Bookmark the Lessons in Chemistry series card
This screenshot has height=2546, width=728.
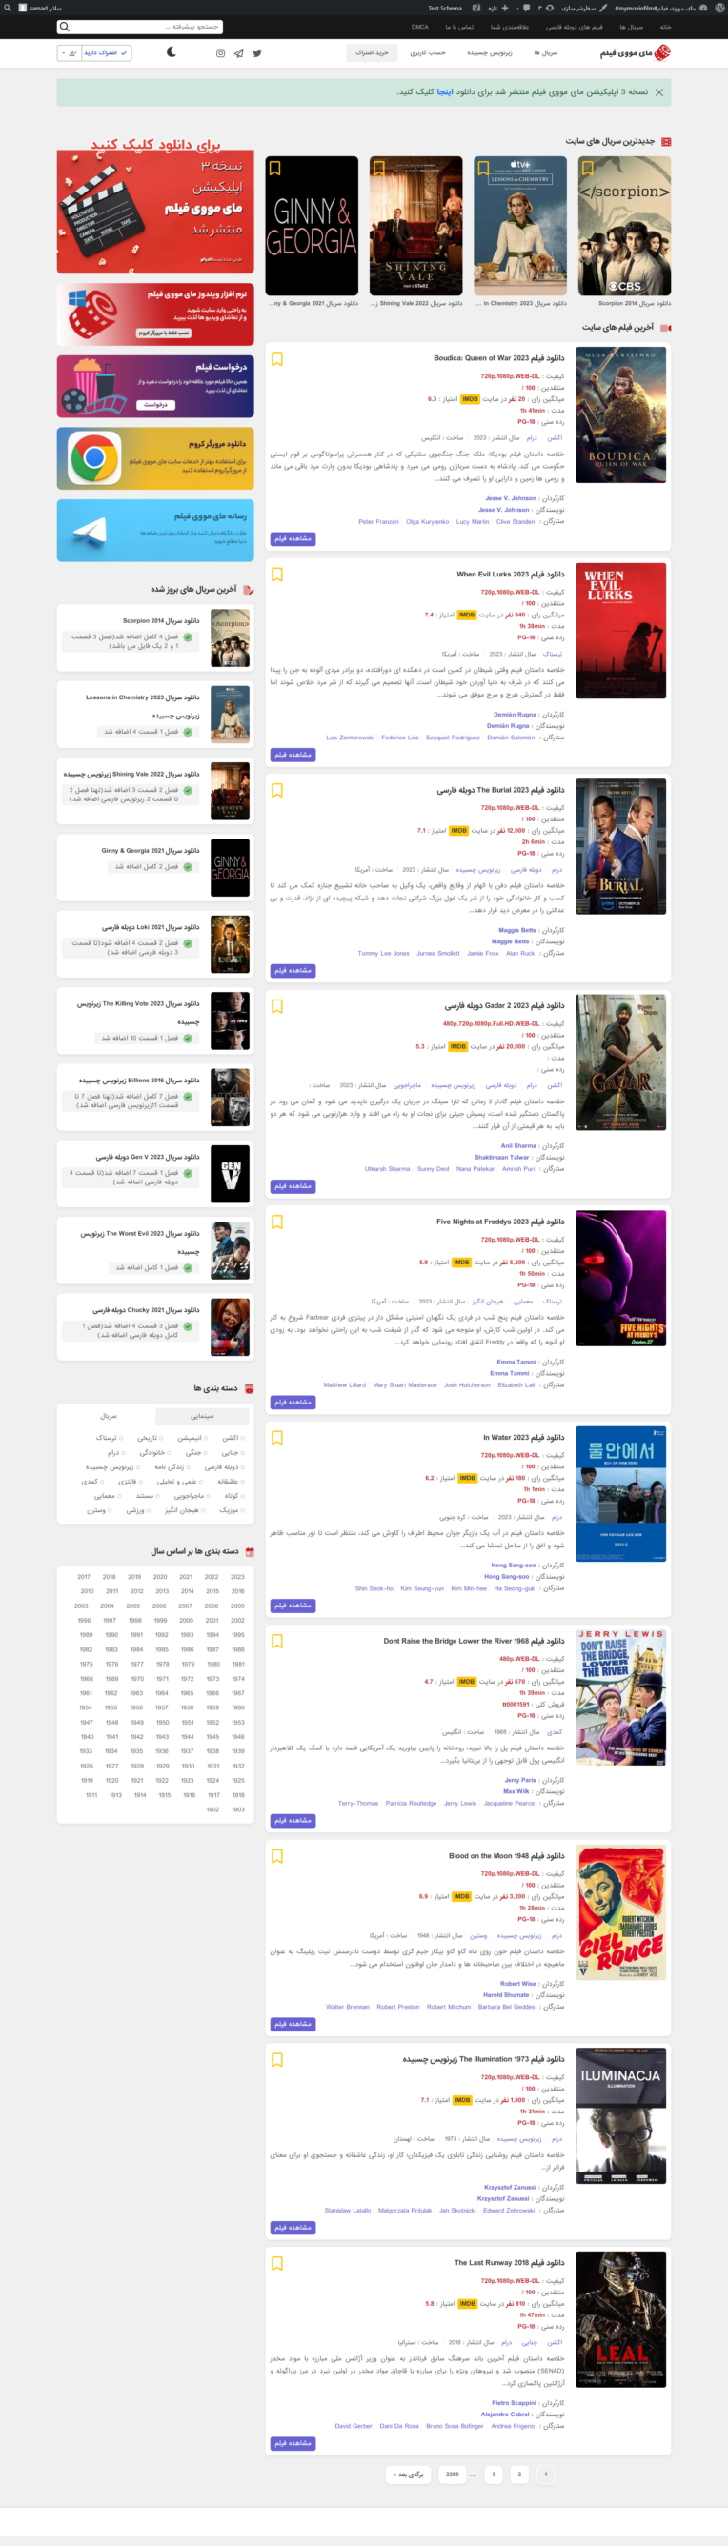tap(483, 168)
